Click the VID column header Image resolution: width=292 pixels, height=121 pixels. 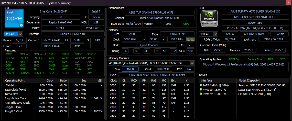pyautogui.click(x=96, y=80)
